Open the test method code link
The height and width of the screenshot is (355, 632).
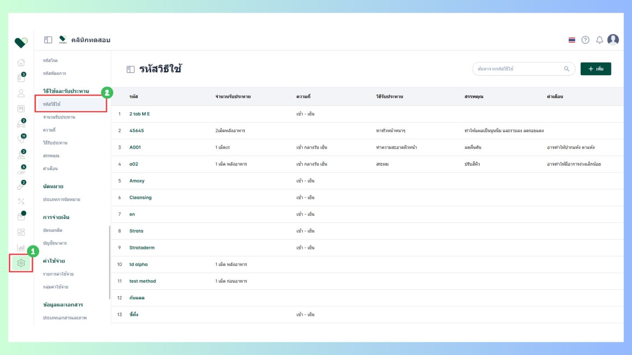pos(143,281)
